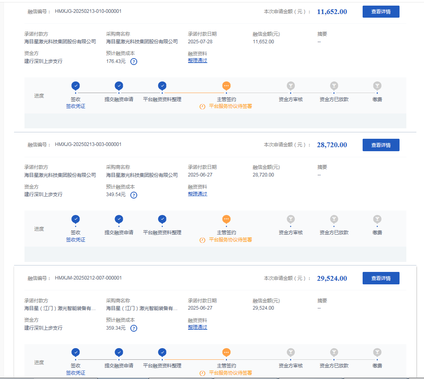Click the 平台服务协议待签署 status in the 11,652.00 card
This screenshot has height=379, width=424.
230,106
